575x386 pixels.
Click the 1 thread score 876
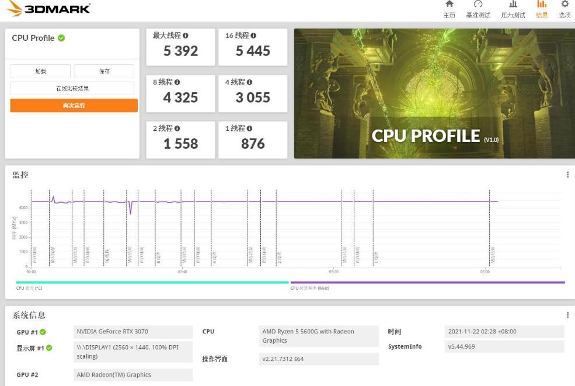pos(253,144)
